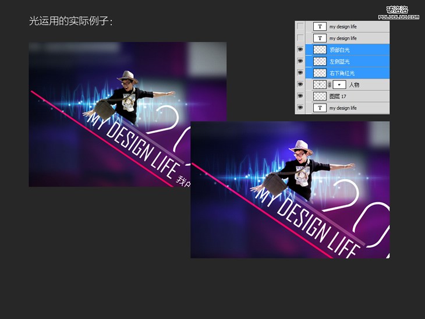Click the 右下角红光 layer thumbnail
This screenshot has height=319, width=425.
coord(320,73)
